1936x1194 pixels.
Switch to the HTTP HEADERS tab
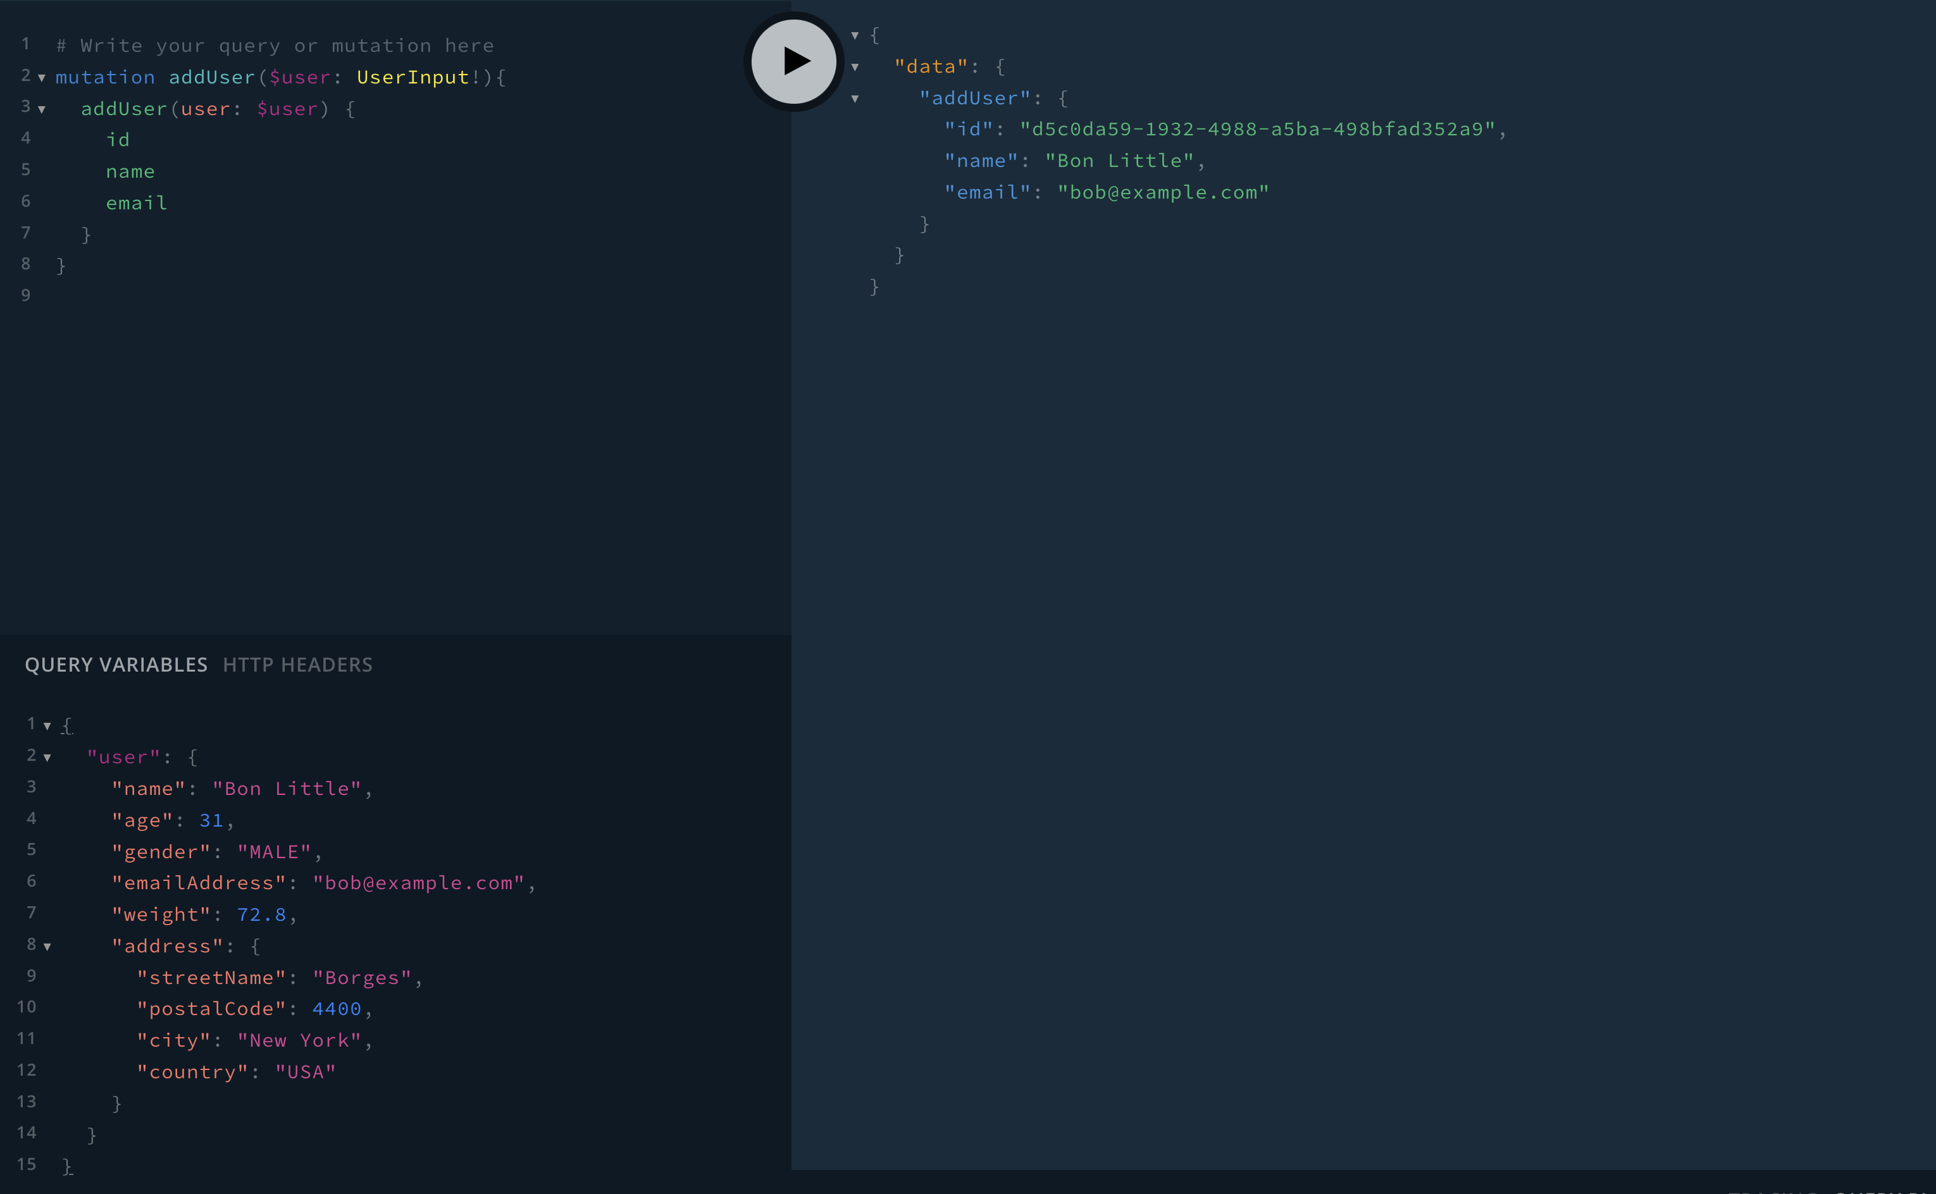[297, 665]
